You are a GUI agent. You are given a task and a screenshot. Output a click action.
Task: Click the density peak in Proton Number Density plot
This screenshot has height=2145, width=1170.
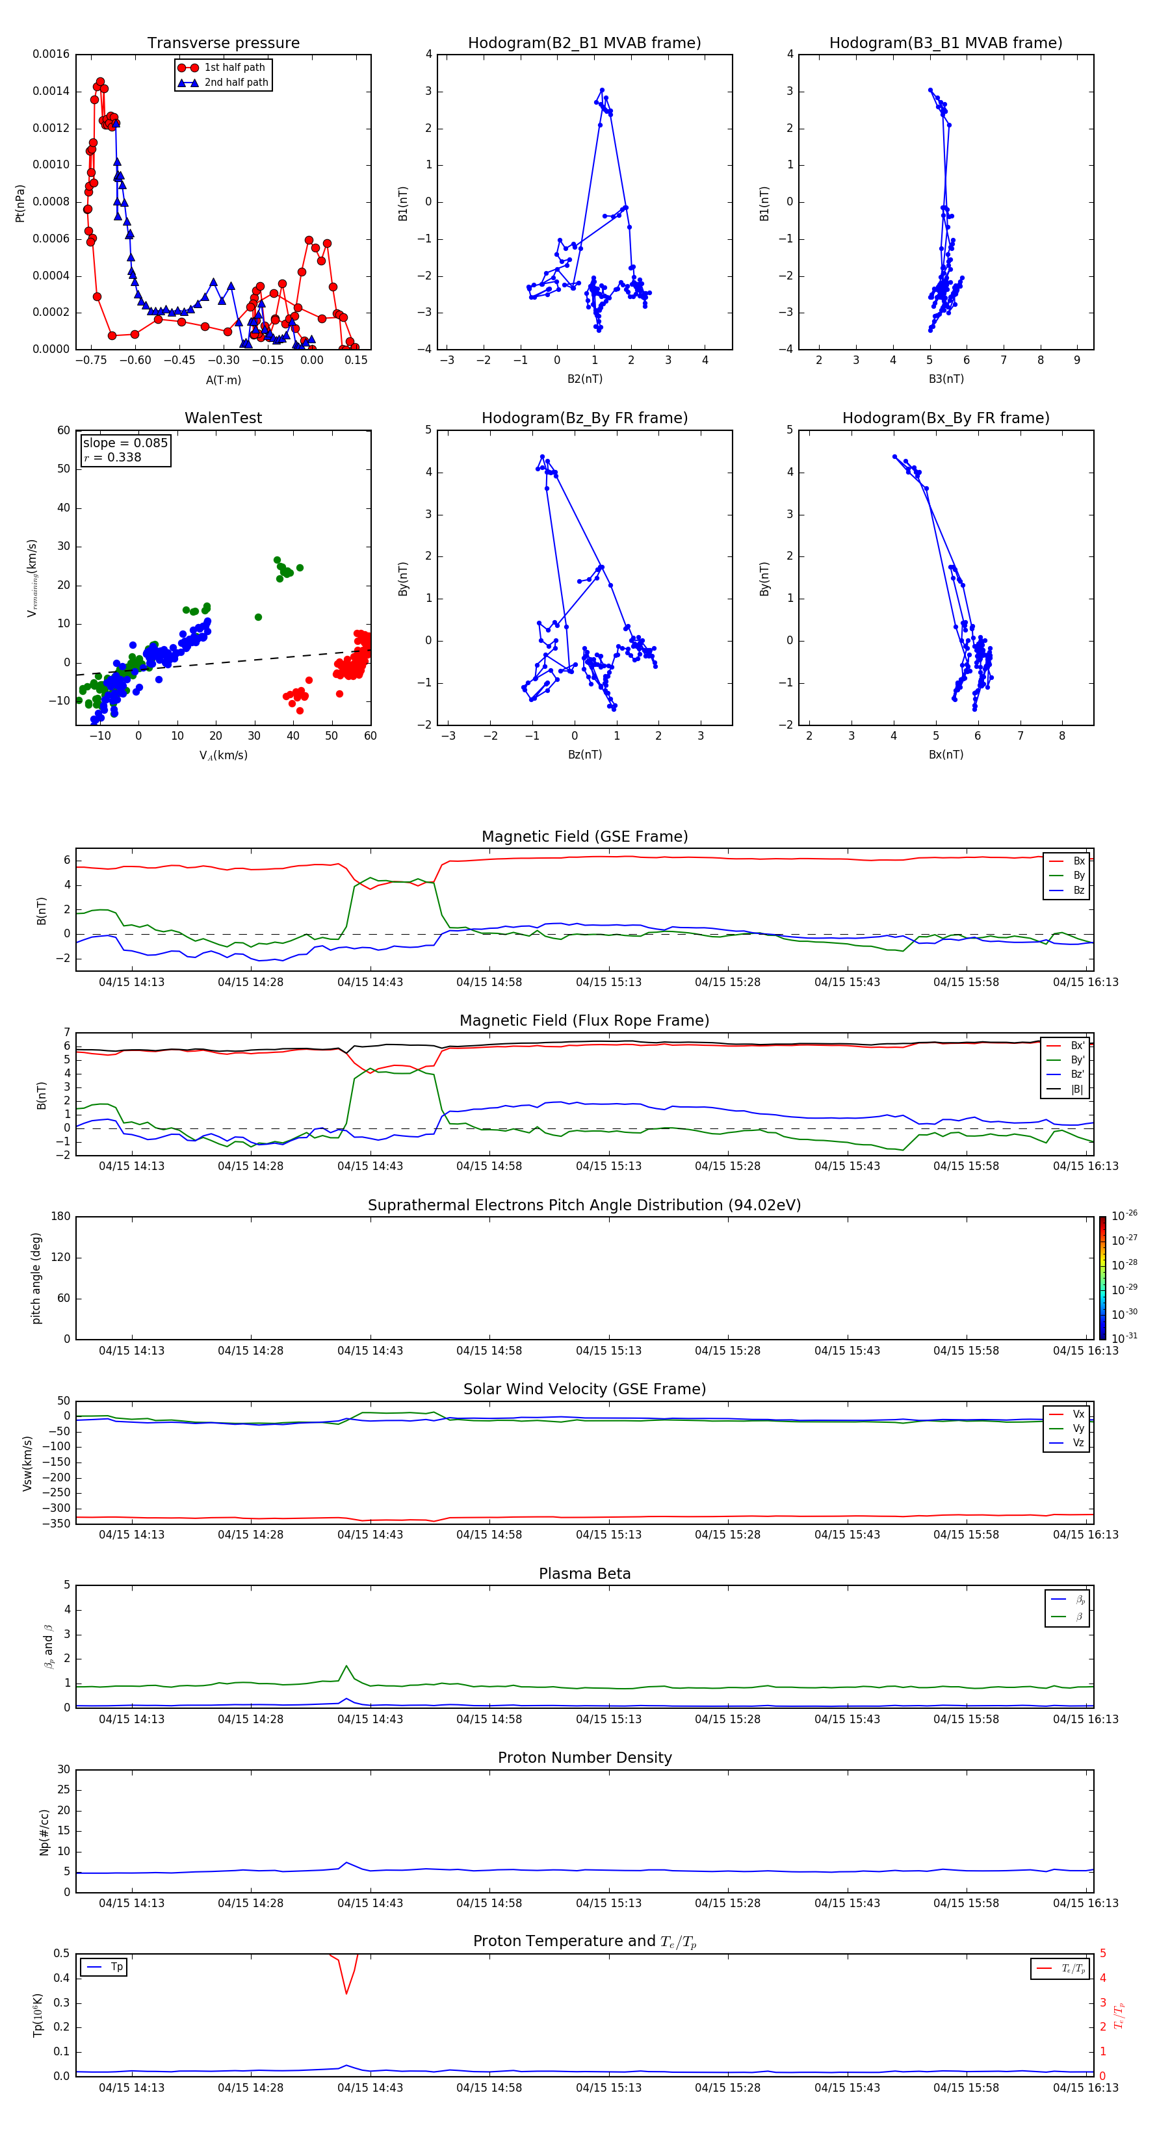(x=346, y=1863)
